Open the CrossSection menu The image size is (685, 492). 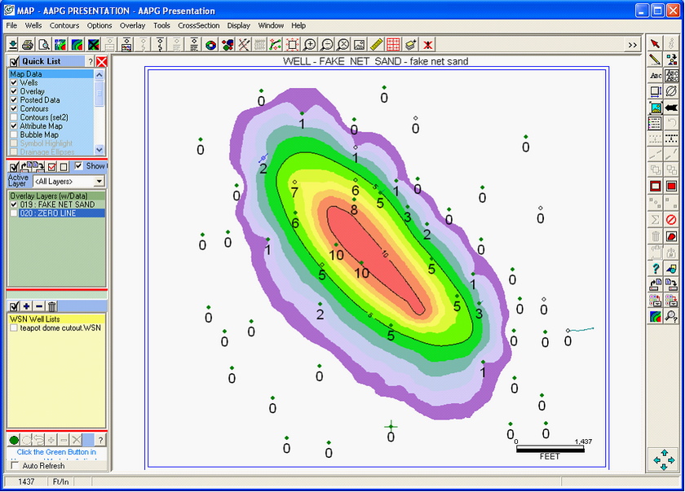point(199,25)
